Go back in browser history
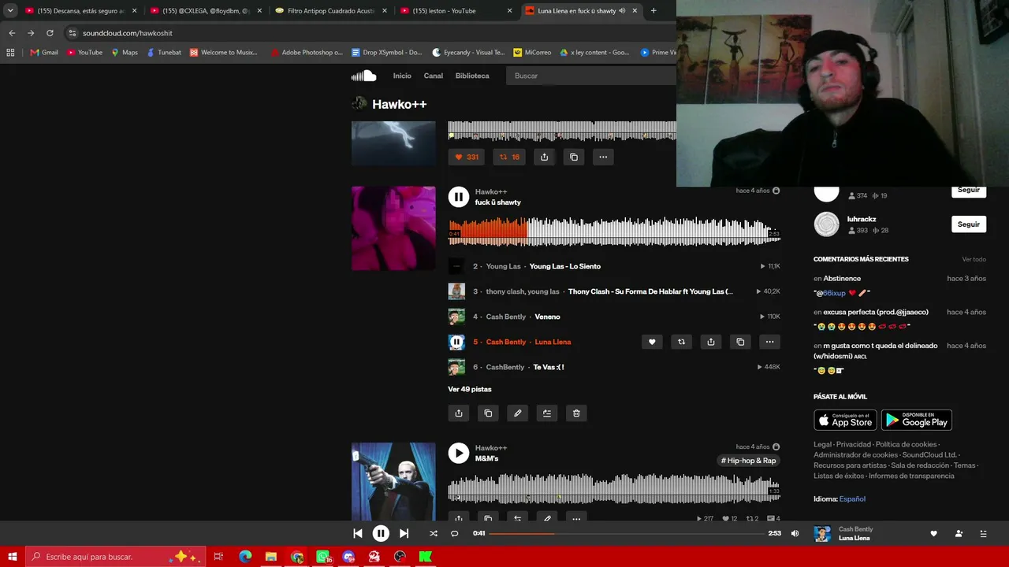This screenshot has height=567, width=1009. pyautogui.click(x=12, y=33)
